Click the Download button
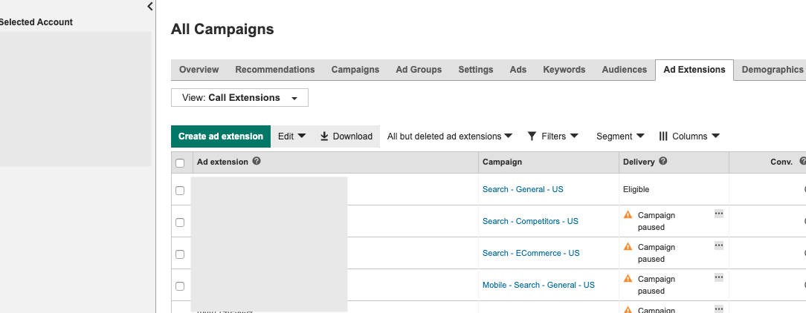 point(346,136)
